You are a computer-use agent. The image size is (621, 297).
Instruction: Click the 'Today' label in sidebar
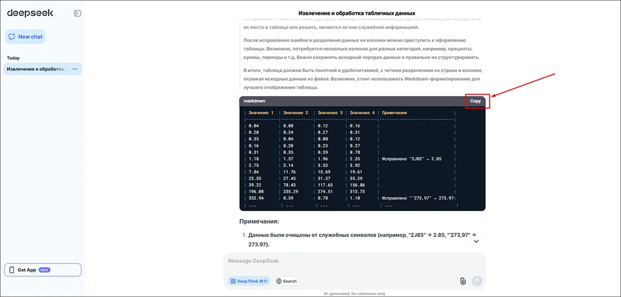click(x=13, y=58)
